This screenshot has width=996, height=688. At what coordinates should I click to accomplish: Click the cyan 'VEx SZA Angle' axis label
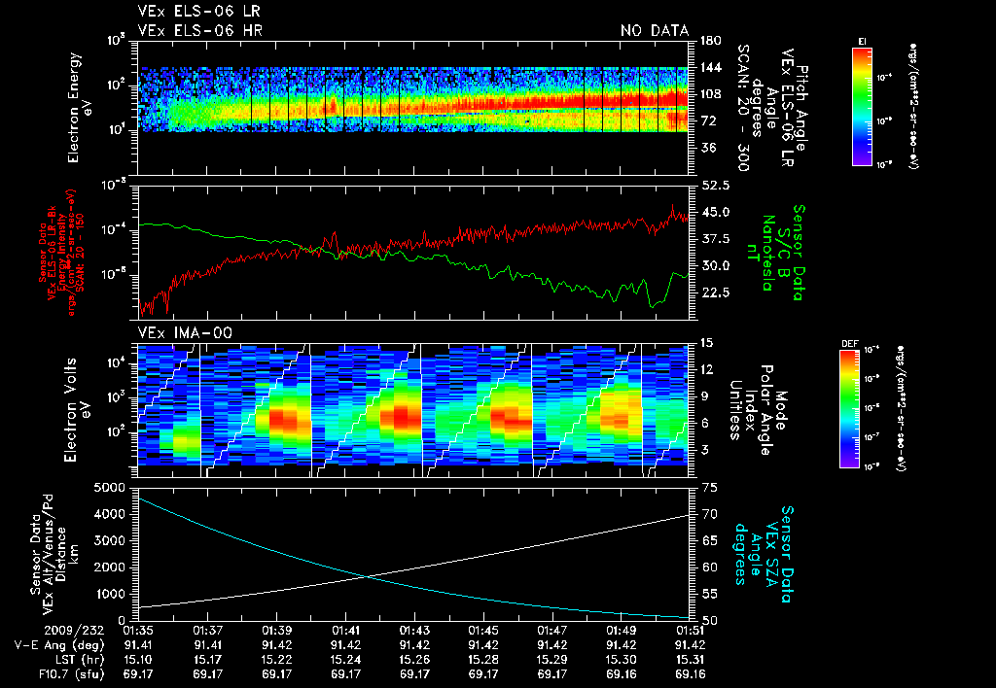(764, 554)
